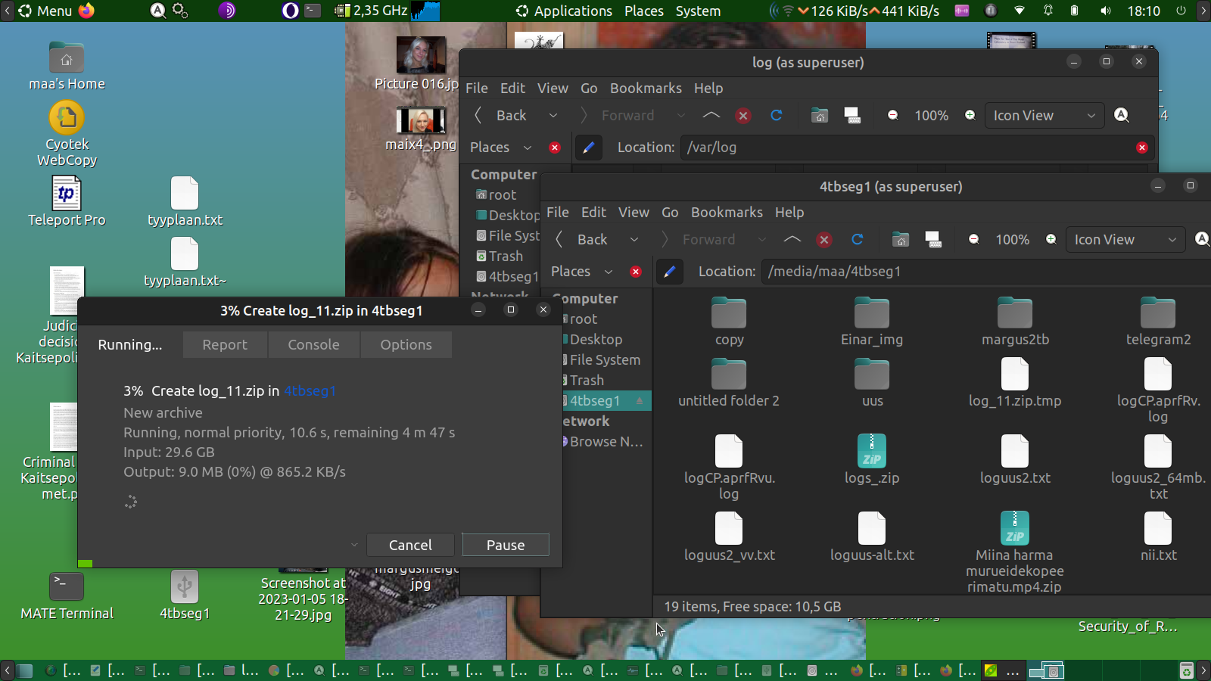1211x681 pixels.
Task: Click Computer icon in 4tbseg1 toolbar
Action: pos(933,240)
